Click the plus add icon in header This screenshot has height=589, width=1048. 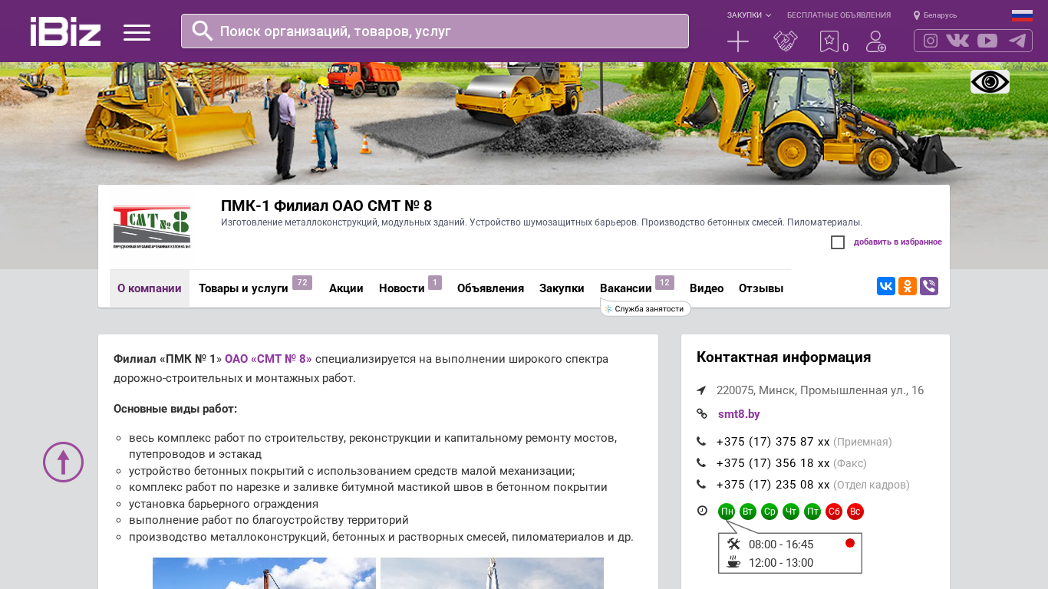click(737, 41)
